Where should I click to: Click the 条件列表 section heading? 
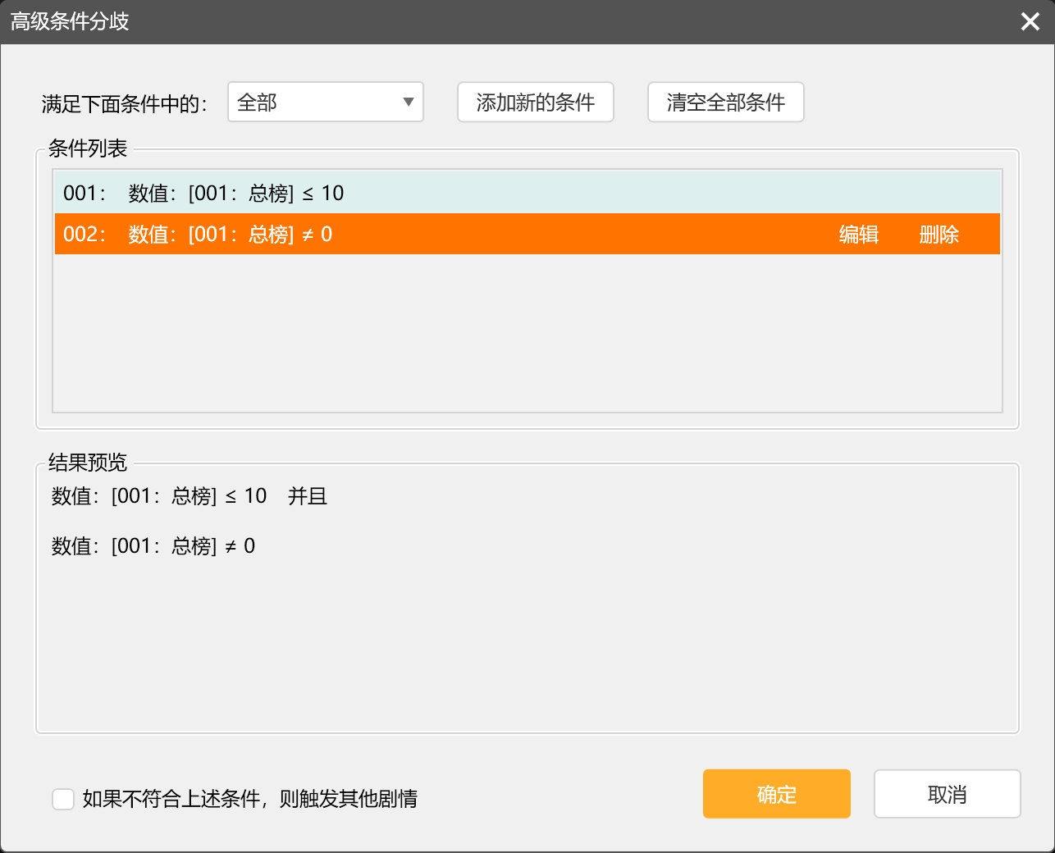click(x=88, y=148)
